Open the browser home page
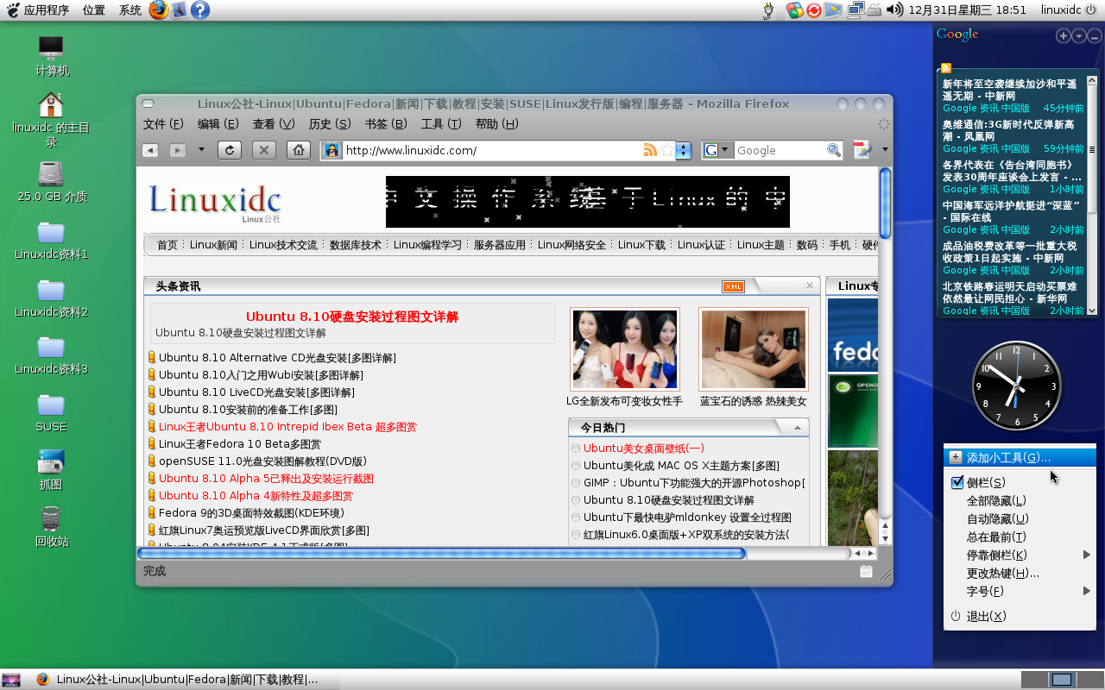The height and width of the screenshot is (690, 1105). [x=299, y=150]
